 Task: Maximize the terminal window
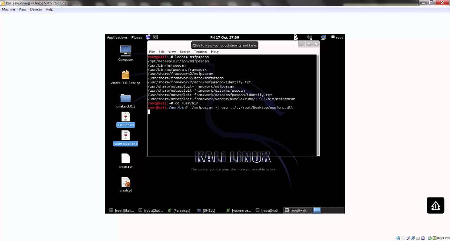coord(309,44)
